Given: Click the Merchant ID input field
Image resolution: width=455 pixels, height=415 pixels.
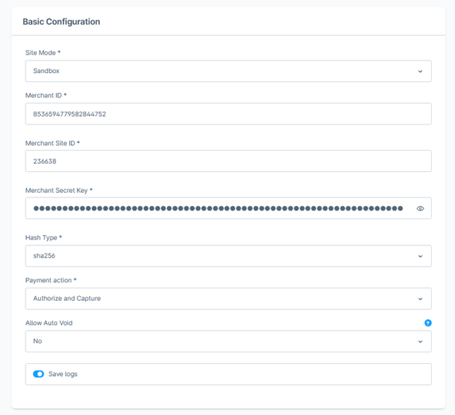Looking at the screenshot, I should tap(228, 114).
